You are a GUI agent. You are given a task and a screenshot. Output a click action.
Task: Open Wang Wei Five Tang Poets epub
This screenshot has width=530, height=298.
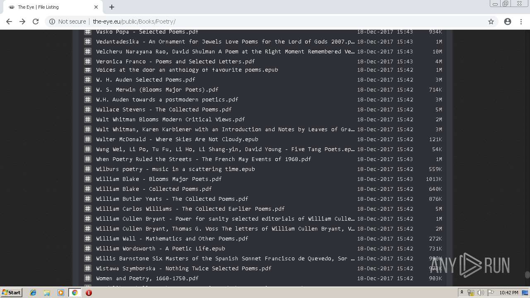pyautogui.click(x=225, y=149)
